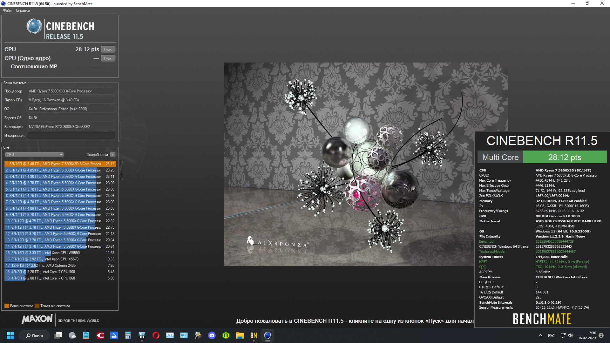Select ranking row 16 Intel Xeon X5570
610x343 pixels.
(60, 259)
